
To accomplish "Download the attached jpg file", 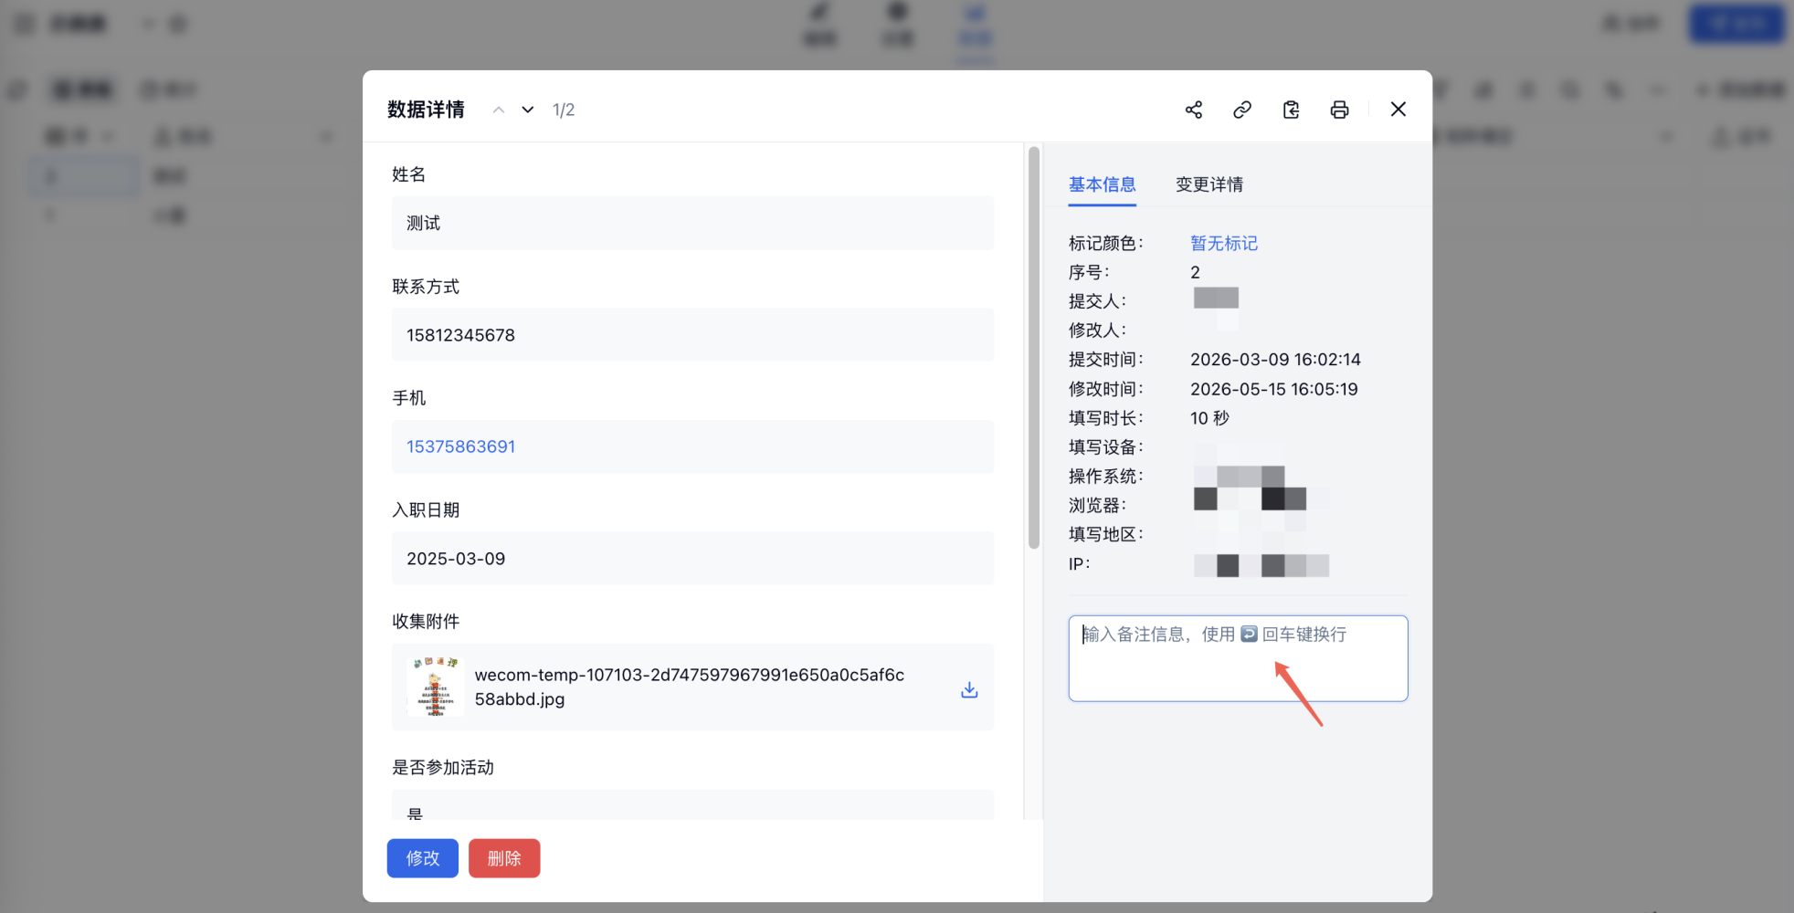I will (x=969, y=689).
